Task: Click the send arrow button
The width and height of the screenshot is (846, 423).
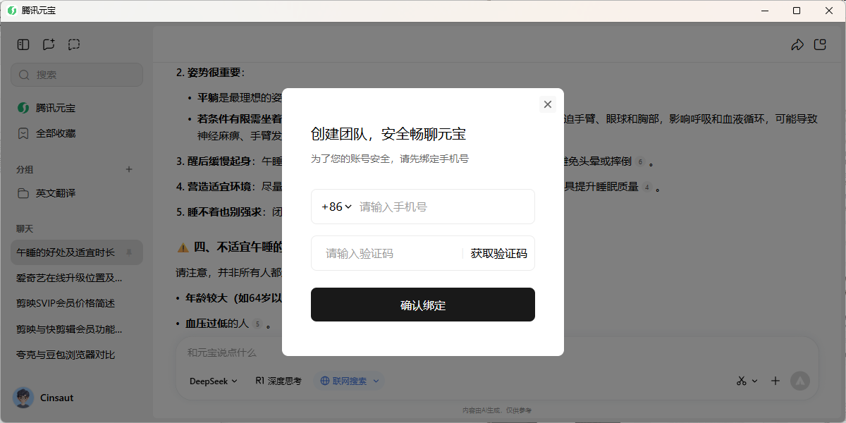Action: click(x=800, y=381)
